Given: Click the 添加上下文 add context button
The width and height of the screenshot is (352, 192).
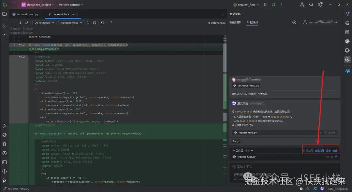Looking at the screenshot, I should (242, 167).
